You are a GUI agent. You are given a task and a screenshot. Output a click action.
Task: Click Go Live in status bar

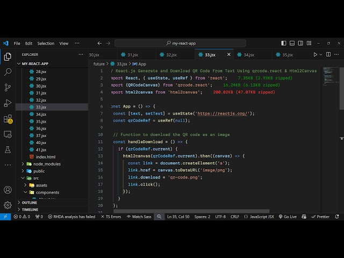click(x=288, y=217)
